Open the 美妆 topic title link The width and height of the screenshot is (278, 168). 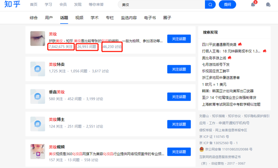coord(53,34)
